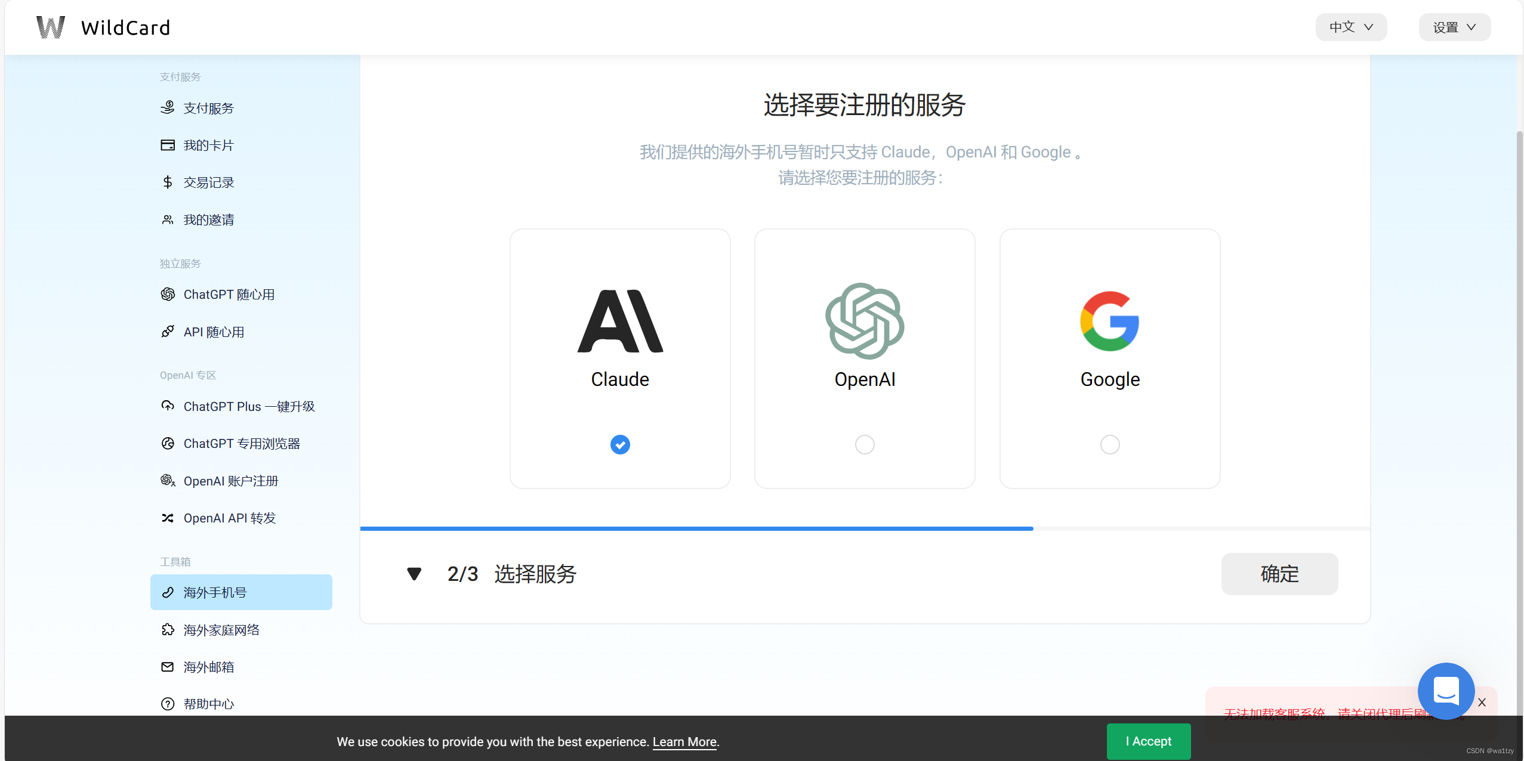Click the people icon next to 我的邀请
1524x761 pixels.
[x=168, y=220]
